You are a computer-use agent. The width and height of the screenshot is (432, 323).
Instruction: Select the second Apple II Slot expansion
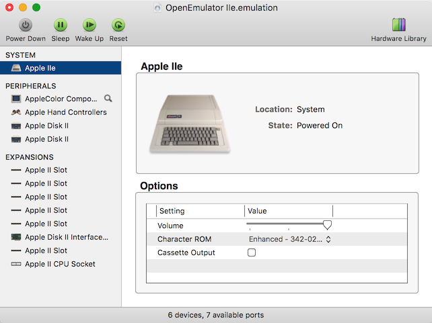pyautogui.click(x=61, y=183)
